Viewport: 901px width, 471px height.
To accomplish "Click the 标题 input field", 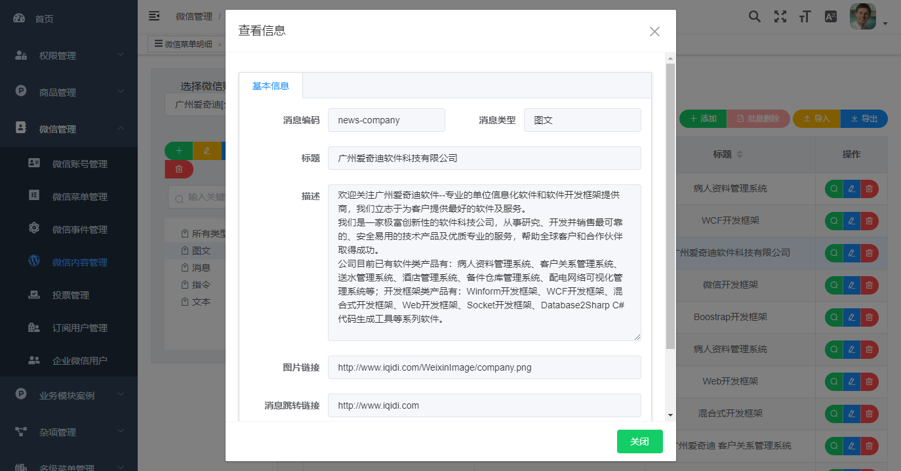I will pyautogui.click(x=485, y=158).
